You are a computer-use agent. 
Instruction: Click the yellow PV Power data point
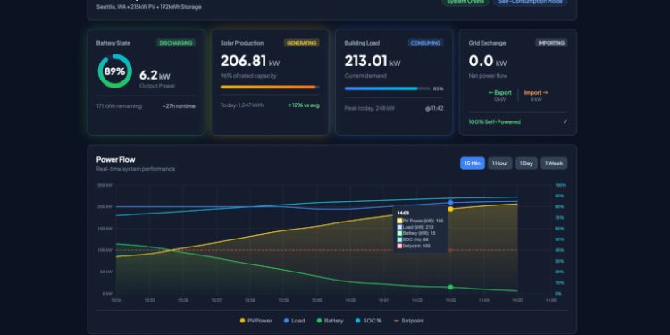(450, 209)
